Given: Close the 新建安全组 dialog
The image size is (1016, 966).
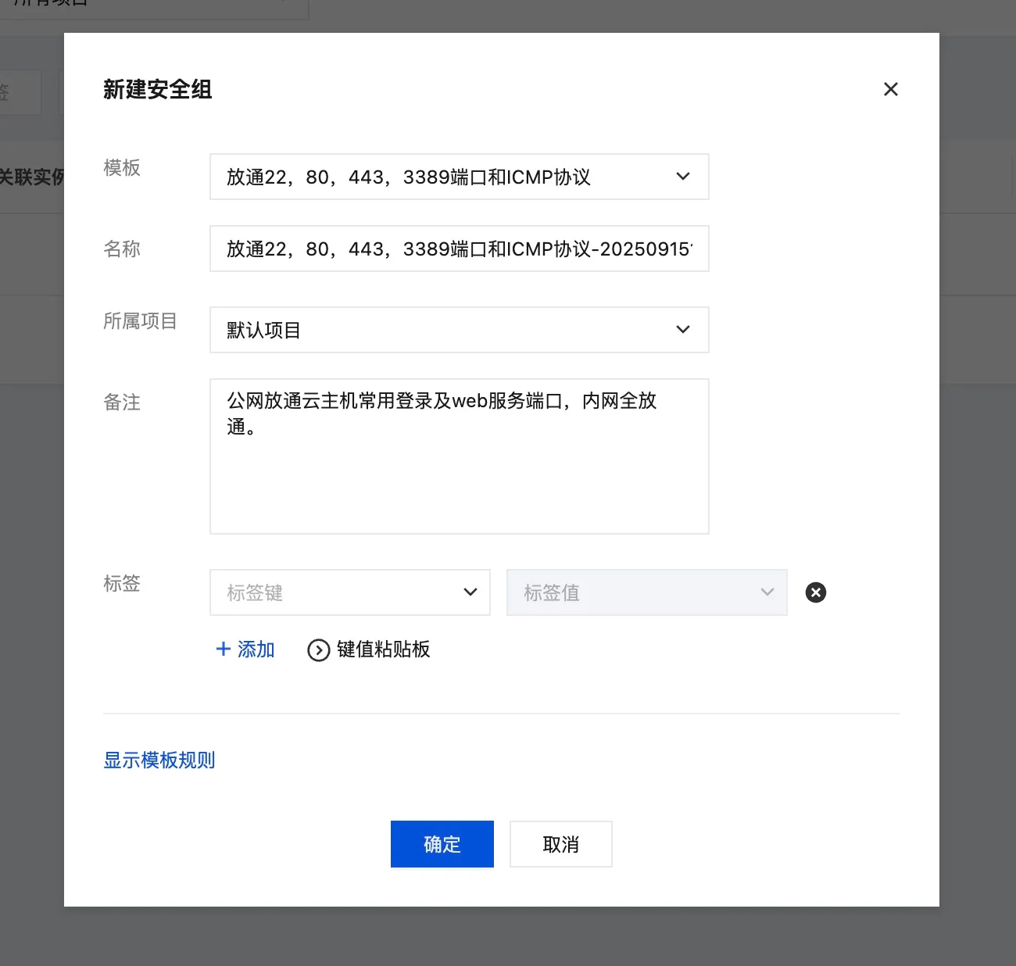Looking at the screenshot, I should [890, 88].
